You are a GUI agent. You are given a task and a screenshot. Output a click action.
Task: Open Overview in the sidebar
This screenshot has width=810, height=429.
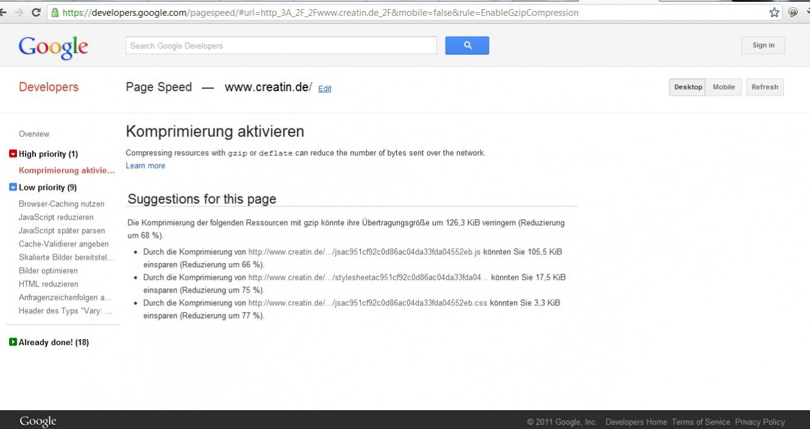coord(34,134)
